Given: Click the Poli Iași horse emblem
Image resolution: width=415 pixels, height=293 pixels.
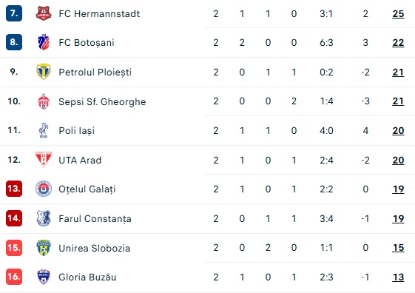Looking at the screenshot, I should (x=44, y=130).
